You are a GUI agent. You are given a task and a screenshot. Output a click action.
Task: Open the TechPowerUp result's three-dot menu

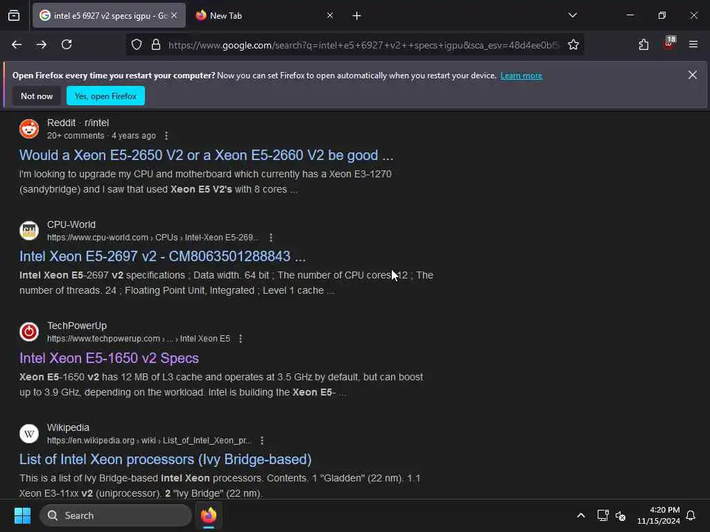241,339
